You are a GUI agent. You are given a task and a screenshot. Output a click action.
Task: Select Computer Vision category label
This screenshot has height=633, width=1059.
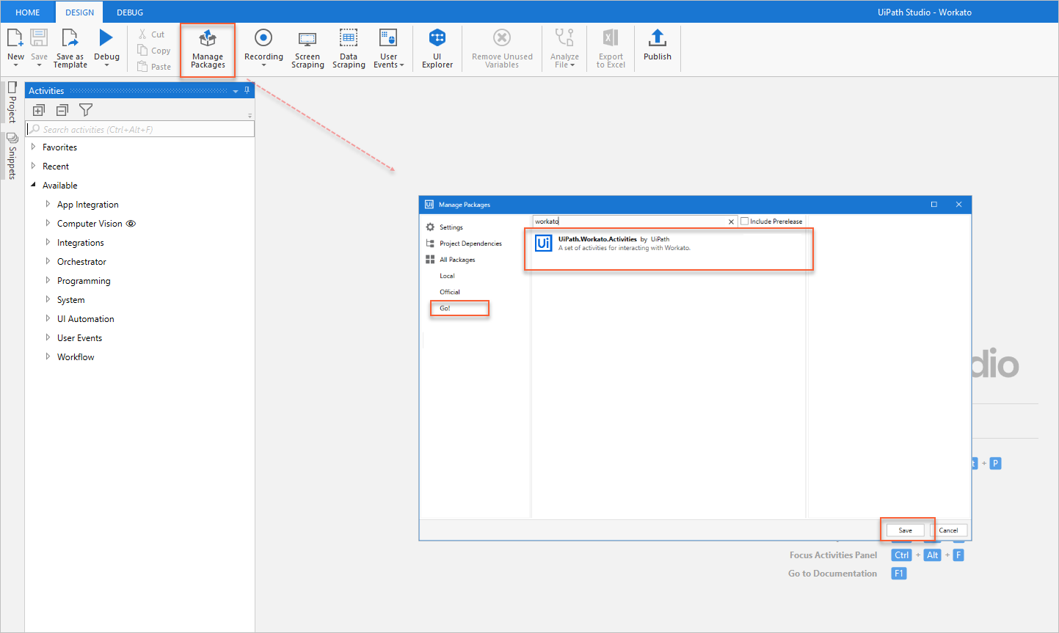pos(90,224)
